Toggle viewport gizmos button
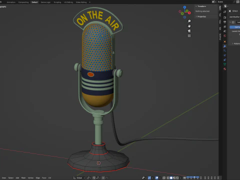240x180 pixels. click(x=149, y=178)
